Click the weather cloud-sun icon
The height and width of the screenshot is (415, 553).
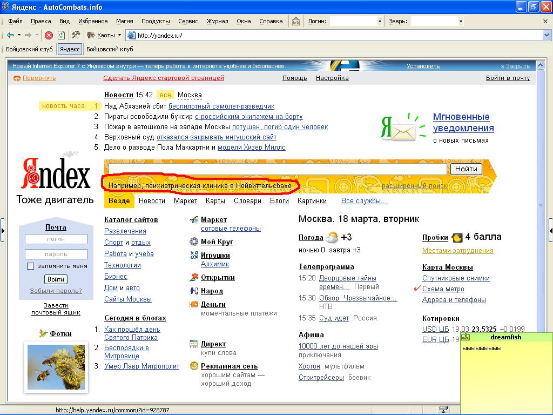coord(332,238)
